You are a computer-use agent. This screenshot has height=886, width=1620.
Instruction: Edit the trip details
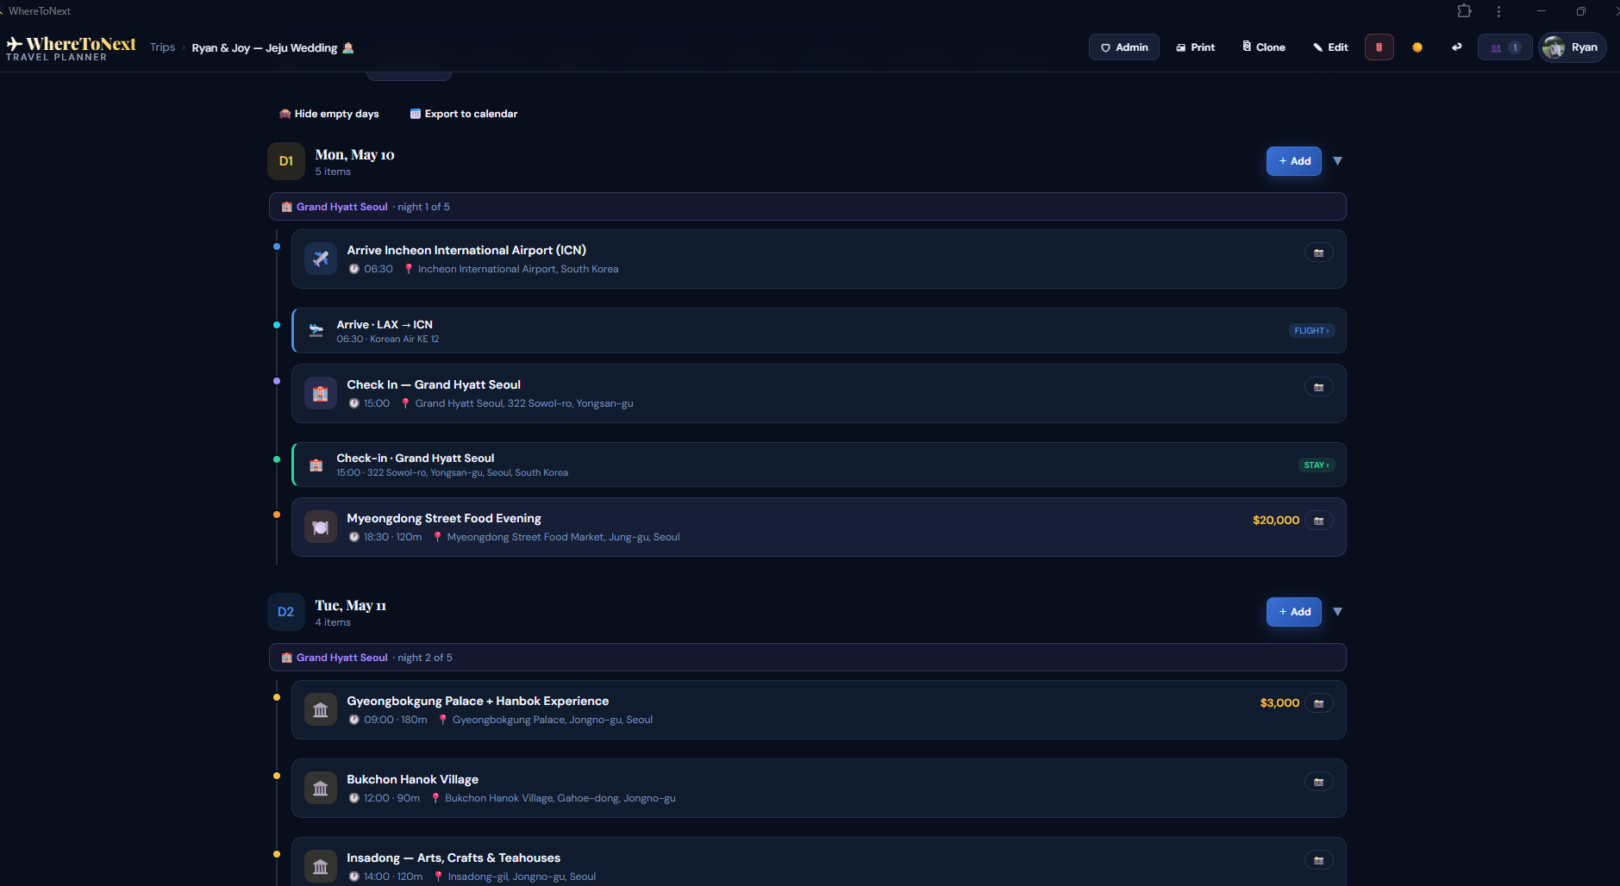1330,47
